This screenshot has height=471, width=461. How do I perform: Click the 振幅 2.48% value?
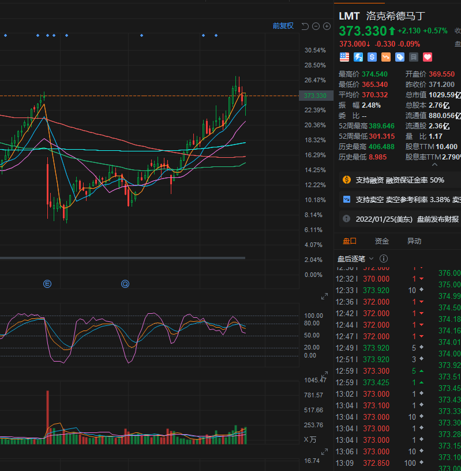click(371, 105)
